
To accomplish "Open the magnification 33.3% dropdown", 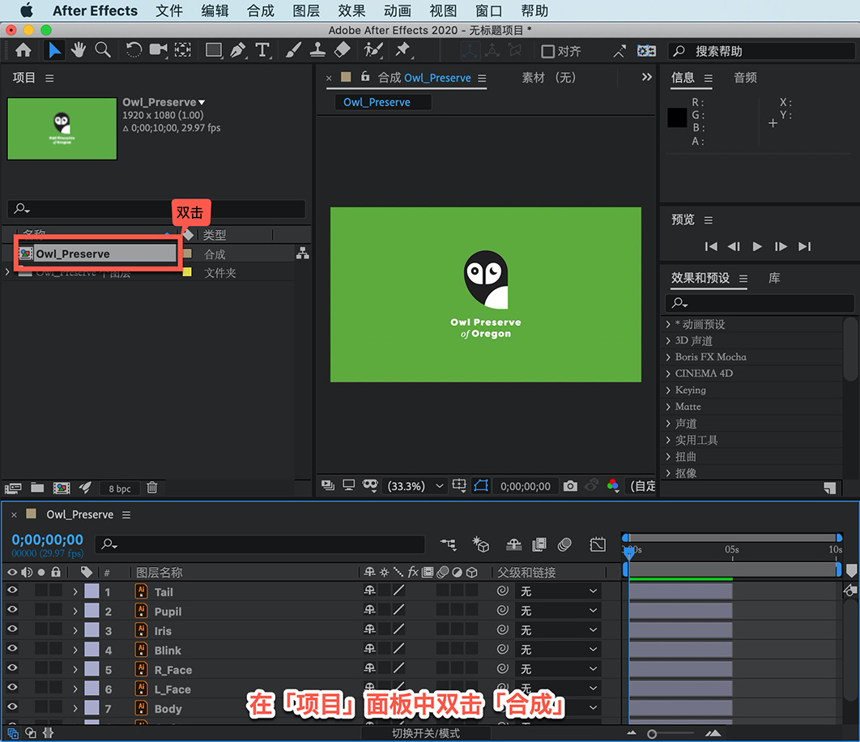I will 415,486.
